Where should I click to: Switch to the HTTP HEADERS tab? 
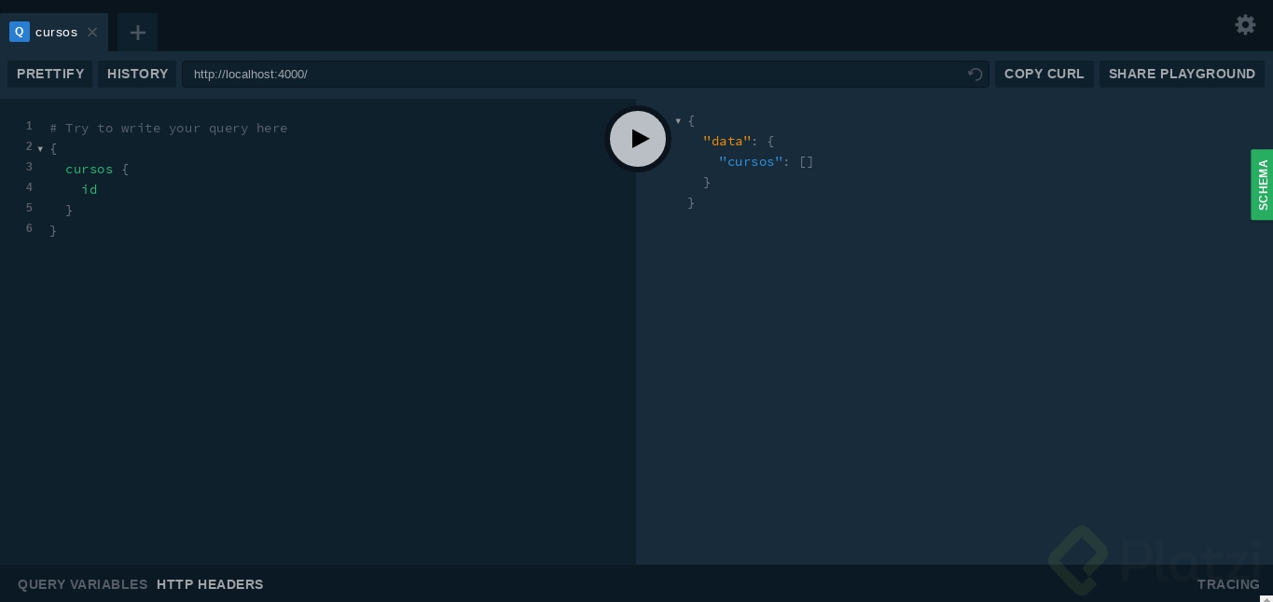[x=210, y=584]
